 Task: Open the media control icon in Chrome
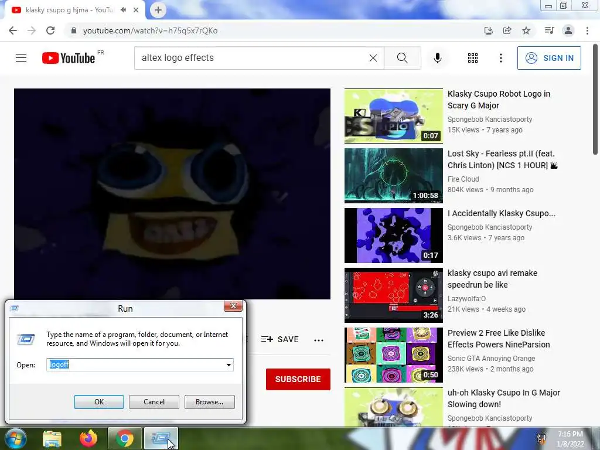tap(549, 30)
